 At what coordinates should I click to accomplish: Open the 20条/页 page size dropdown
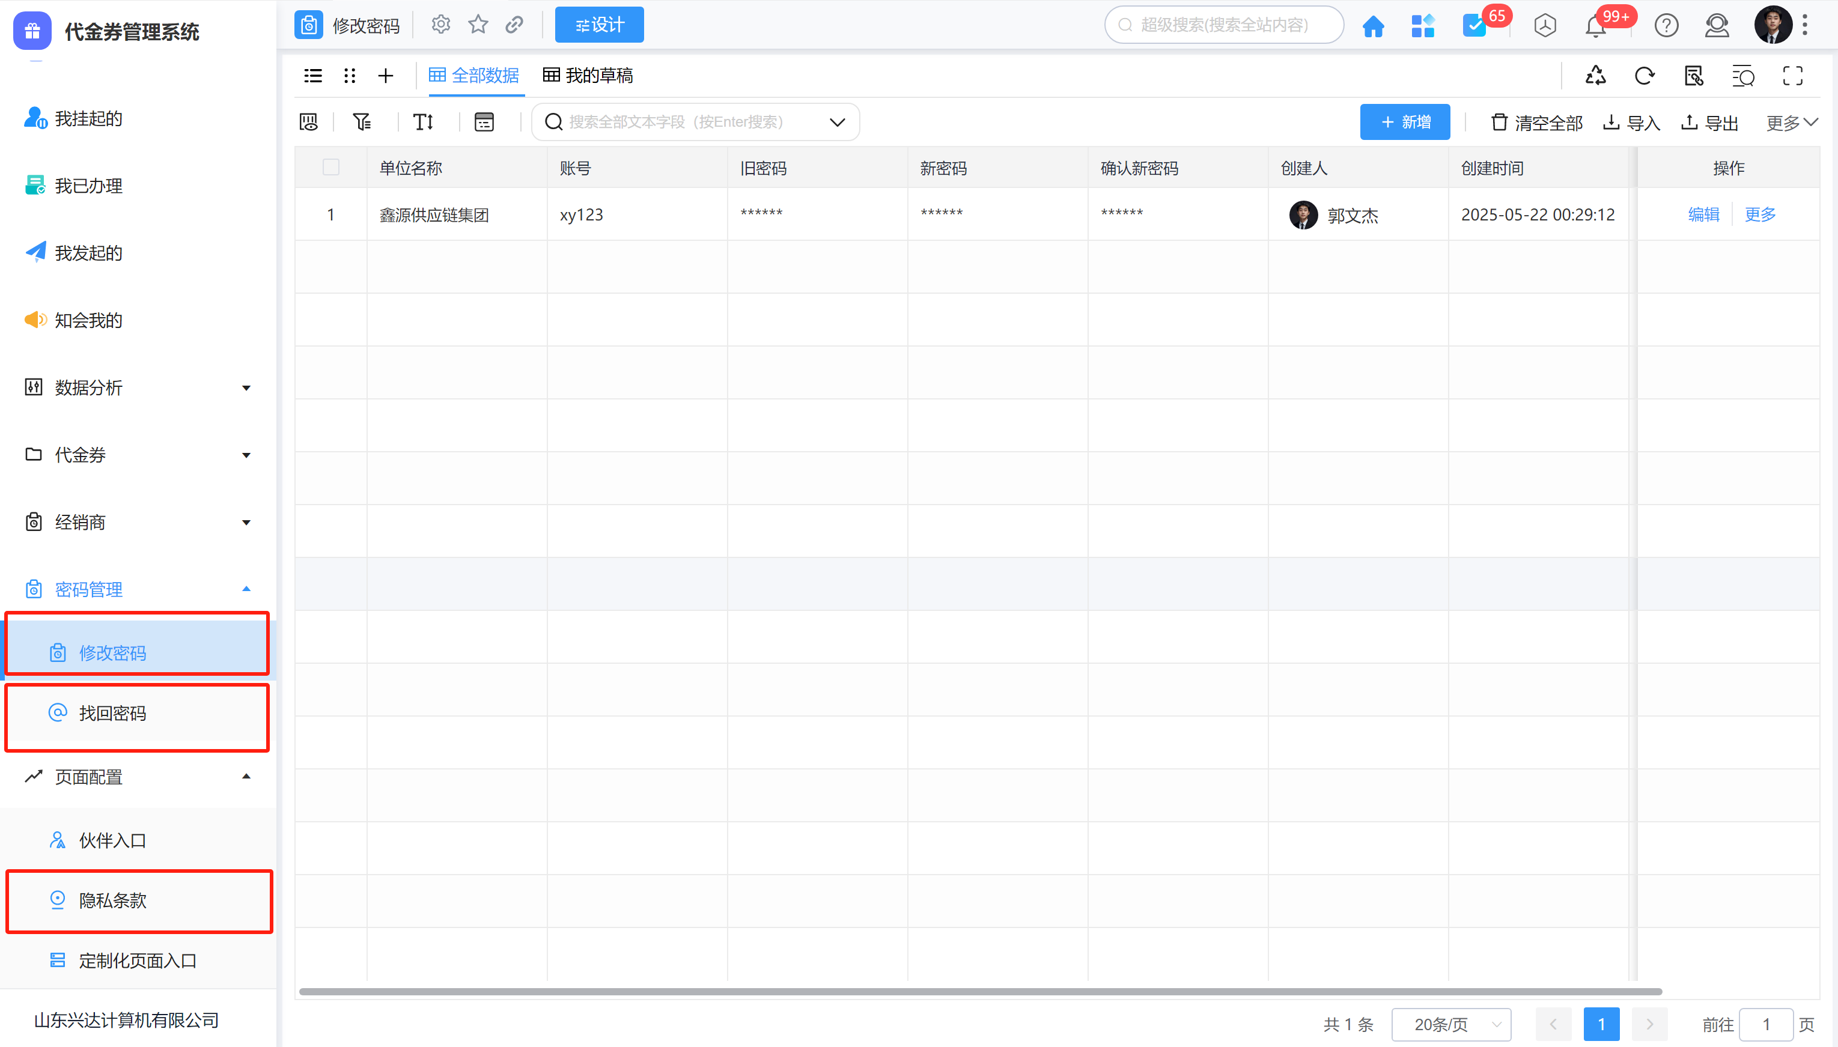click(1451, 1024)
